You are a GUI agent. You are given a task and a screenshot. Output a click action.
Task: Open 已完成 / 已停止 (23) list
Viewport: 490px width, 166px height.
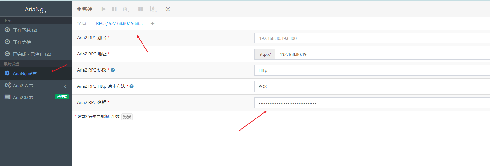[36, 54]
